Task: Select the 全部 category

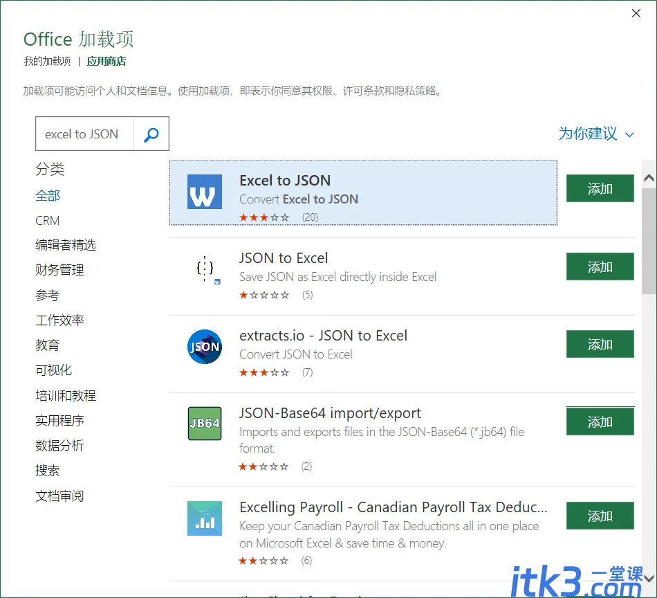Action: (48, 195)
